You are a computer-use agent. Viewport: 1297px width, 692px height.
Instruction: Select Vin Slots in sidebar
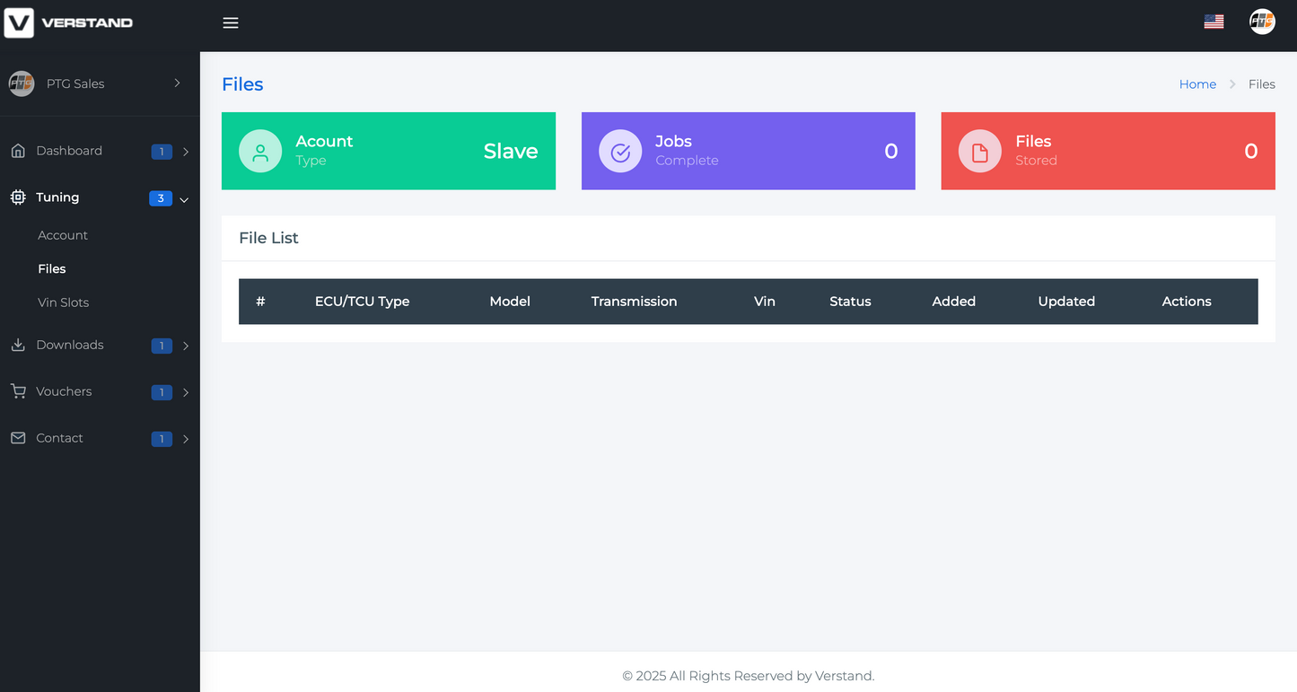tap(63, 302)
